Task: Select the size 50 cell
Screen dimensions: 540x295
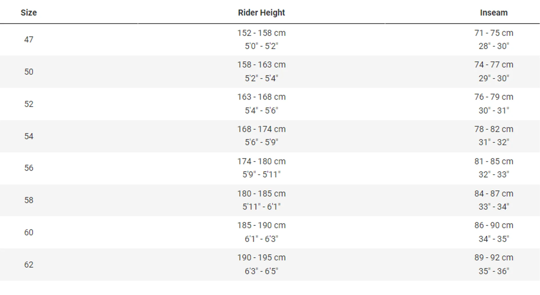Action: pos(29,72)
